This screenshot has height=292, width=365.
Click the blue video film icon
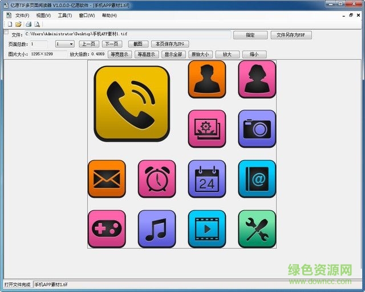point(207,229)
